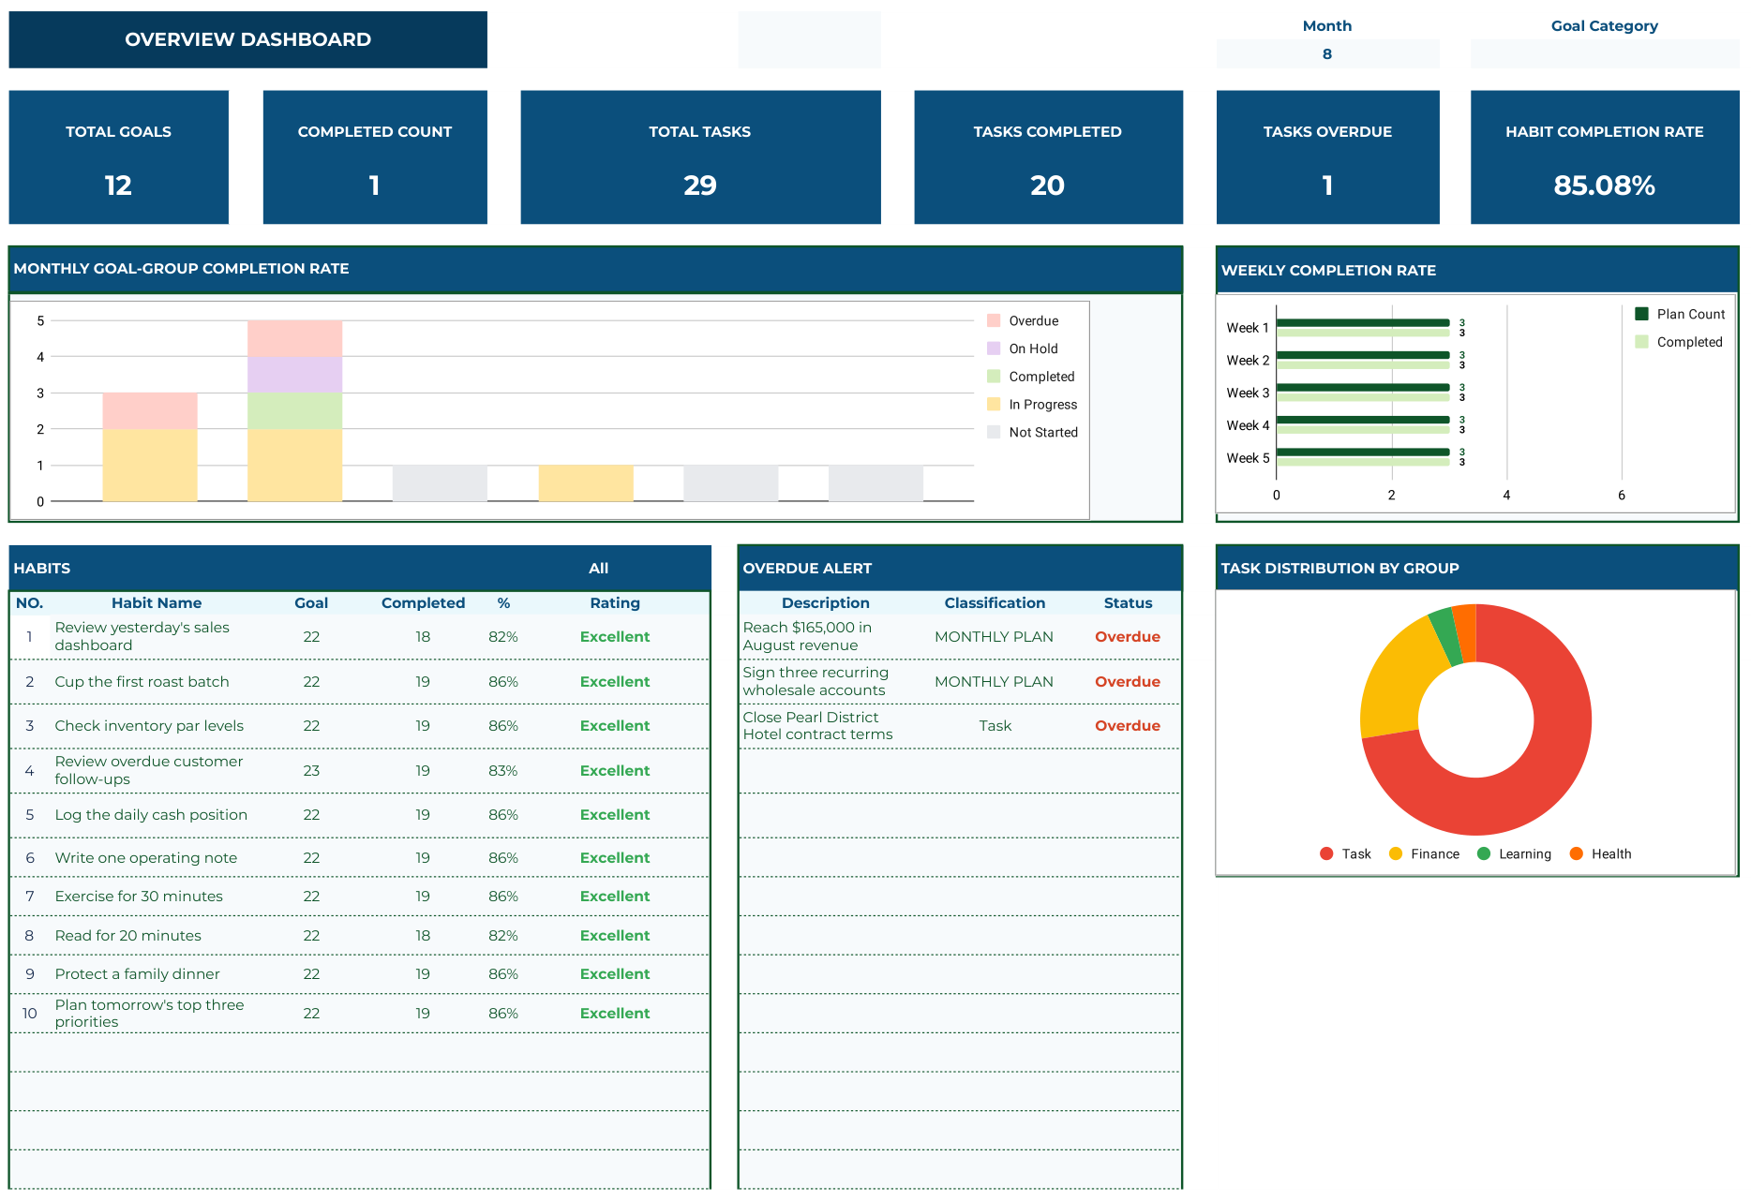
Task: Select the Tasks Completed value 20
Action: 1048,185
